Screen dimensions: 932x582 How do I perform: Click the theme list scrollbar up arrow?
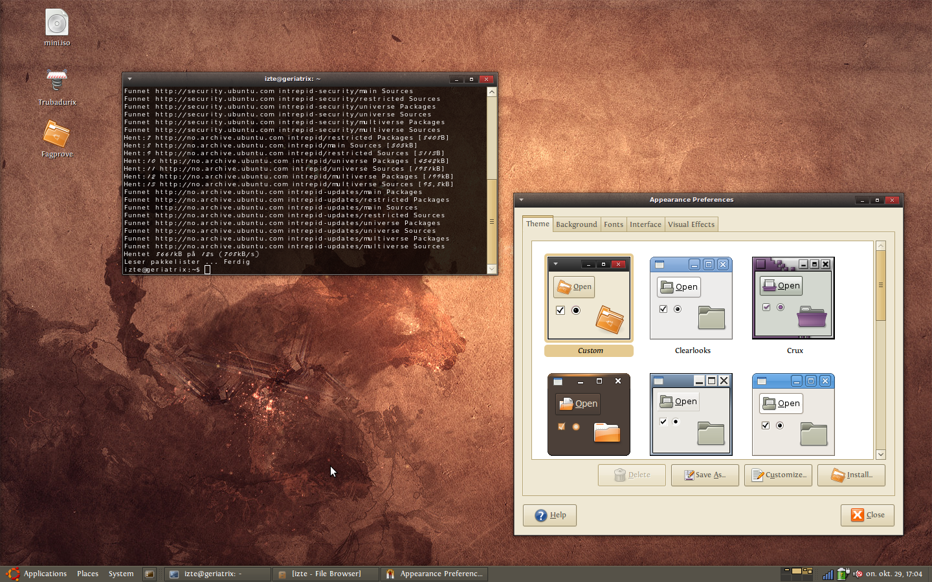(x=880, y=246)
